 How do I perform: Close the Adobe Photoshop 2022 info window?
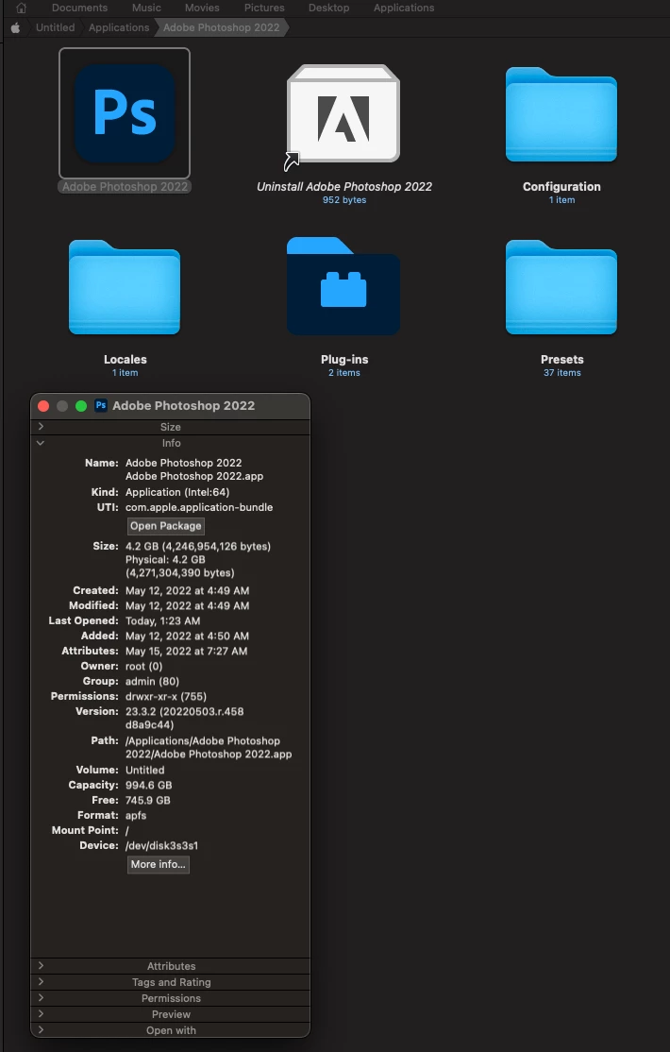pos(43,406)
